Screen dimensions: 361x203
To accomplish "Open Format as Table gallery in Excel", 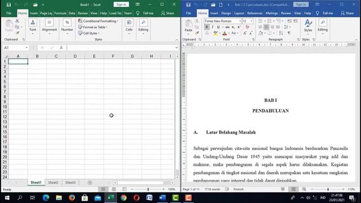I will tap(93, 27).
